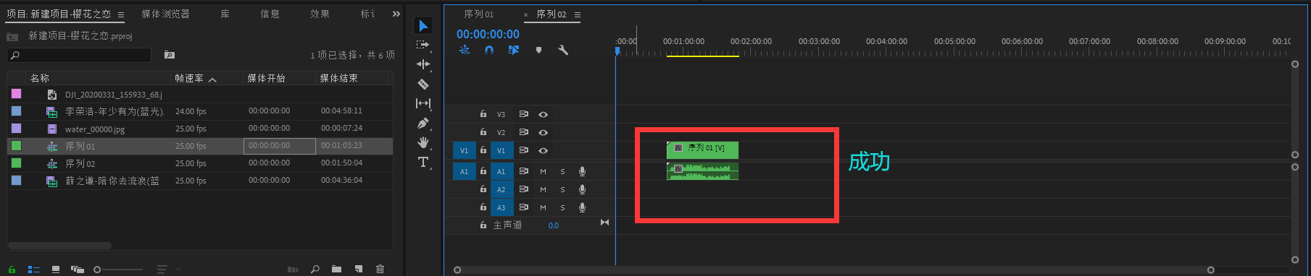Mute track A1
This screenshot has height=276, width=1311.
543,171
